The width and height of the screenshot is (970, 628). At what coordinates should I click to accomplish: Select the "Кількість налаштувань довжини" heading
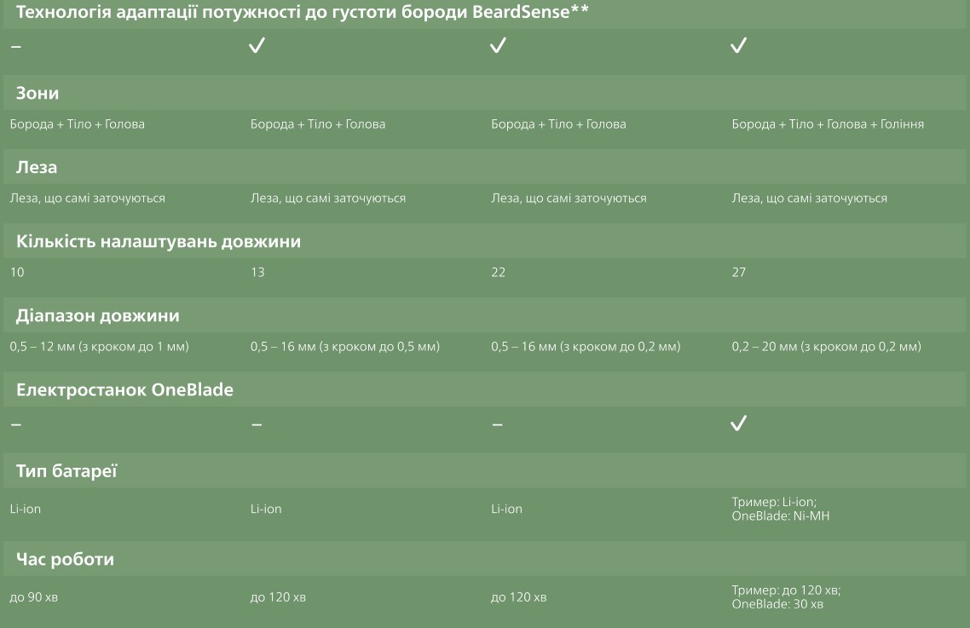tap(159, 241)
